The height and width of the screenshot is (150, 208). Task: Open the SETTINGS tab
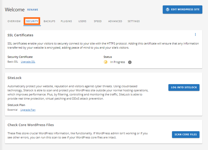[133, 21]
